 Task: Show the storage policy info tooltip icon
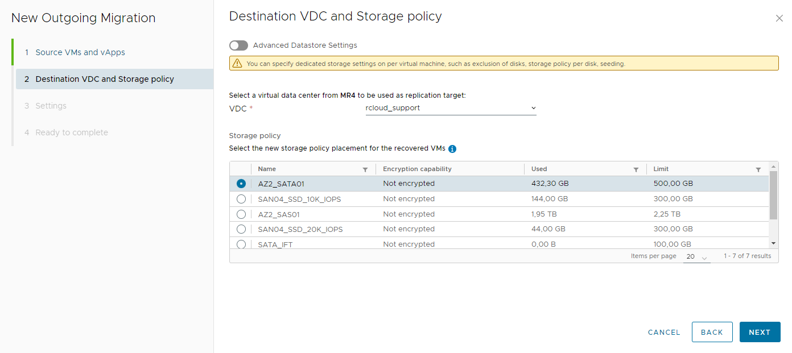(452, 149)
